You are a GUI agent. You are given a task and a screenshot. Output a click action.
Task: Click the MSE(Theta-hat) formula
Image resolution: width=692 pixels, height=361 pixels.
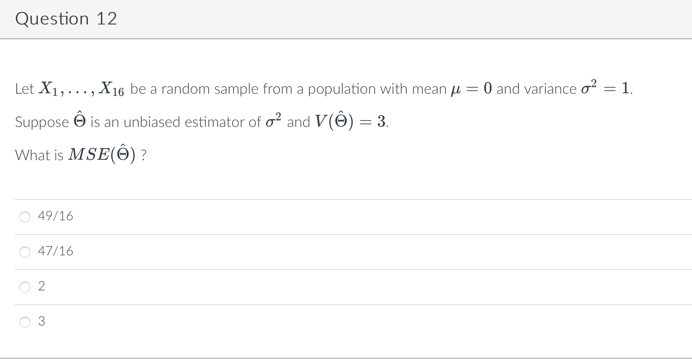(101, 155)
